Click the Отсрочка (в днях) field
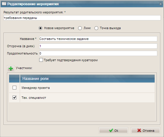164x137 pixels. (x=98, y=46)
